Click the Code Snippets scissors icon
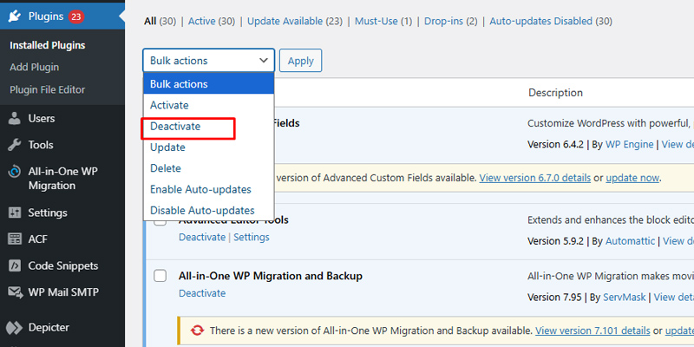 pos(14,265)
